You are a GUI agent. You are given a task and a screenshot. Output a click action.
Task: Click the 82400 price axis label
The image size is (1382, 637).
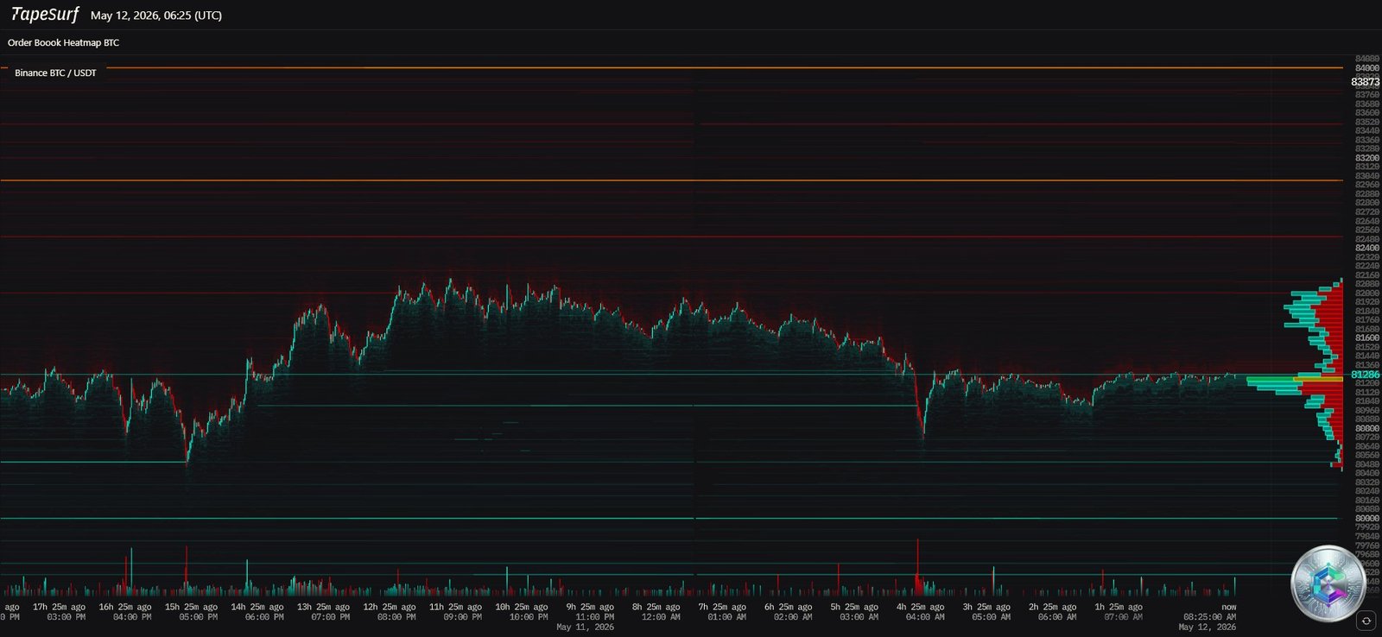[1367, 248]
